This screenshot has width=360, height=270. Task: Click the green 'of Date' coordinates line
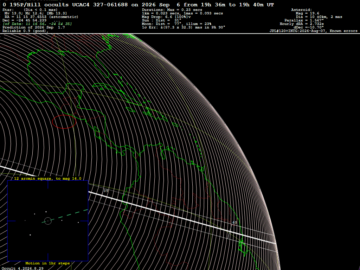tap(37, 24)
